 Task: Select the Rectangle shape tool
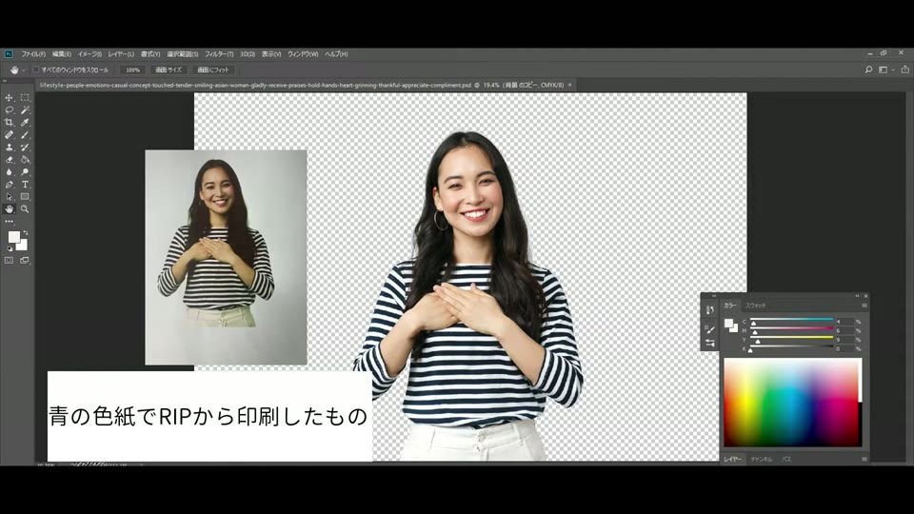point(25,196)
